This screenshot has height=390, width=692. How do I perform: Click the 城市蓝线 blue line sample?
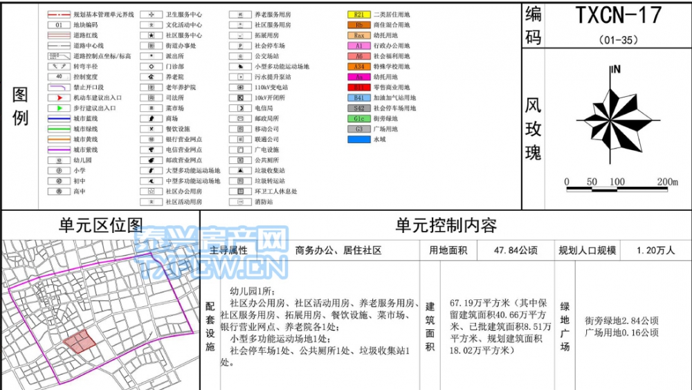tap(59, 119)
